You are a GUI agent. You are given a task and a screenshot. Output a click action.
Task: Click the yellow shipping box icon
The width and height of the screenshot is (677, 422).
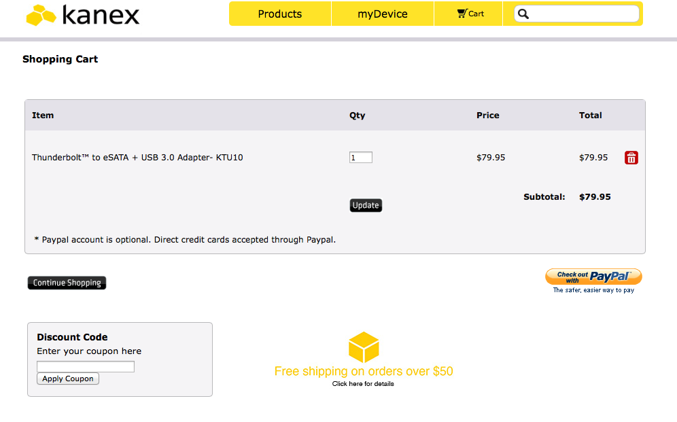(x=364, y=347)
